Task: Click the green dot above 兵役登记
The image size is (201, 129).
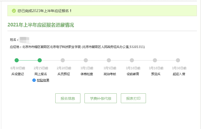Action: tap(17, 60)
